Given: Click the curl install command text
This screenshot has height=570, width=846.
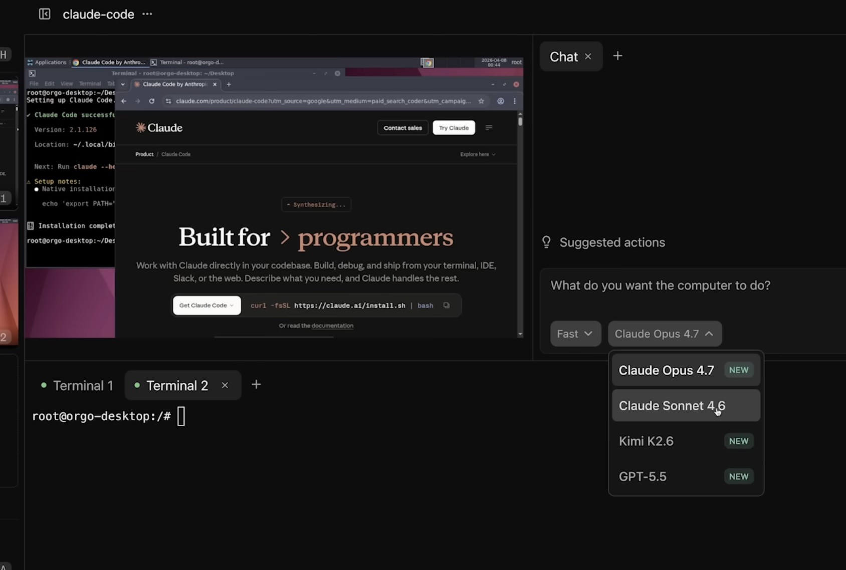Looking at the screenshot, I should tap(342, 306).
